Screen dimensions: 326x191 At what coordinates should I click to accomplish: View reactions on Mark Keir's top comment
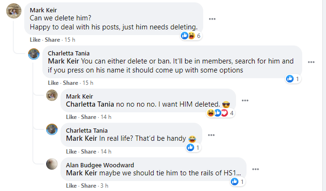tap(191, 36)
